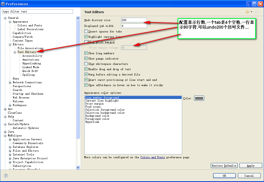Click the Apply button
Viewport: 264px width, 182px height.
(251, 166)
